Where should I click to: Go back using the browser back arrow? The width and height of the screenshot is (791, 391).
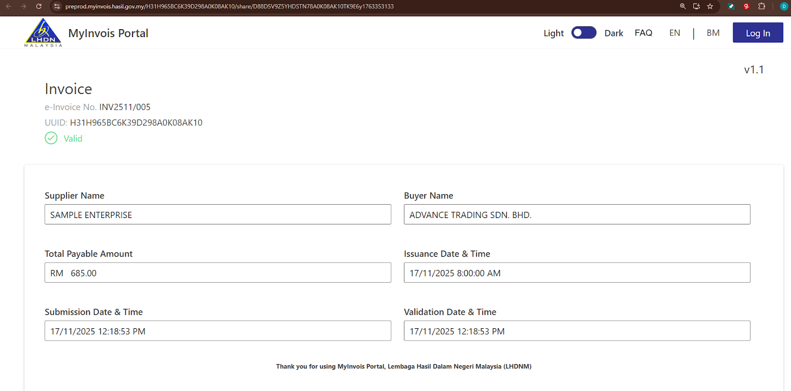8,6
